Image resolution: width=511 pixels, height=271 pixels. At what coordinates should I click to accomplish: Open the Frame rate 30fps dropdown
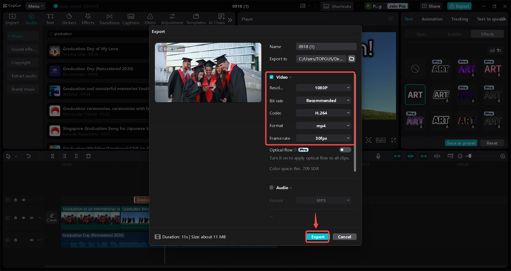(x=324, y=138)
